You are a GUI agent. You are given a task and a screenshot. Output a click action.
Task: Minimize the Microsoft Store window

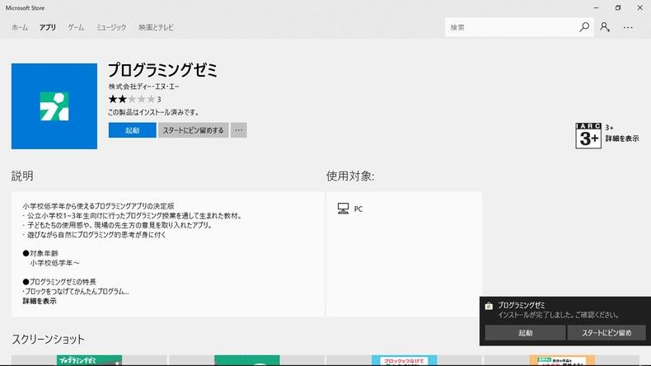[x=596, y=7]
